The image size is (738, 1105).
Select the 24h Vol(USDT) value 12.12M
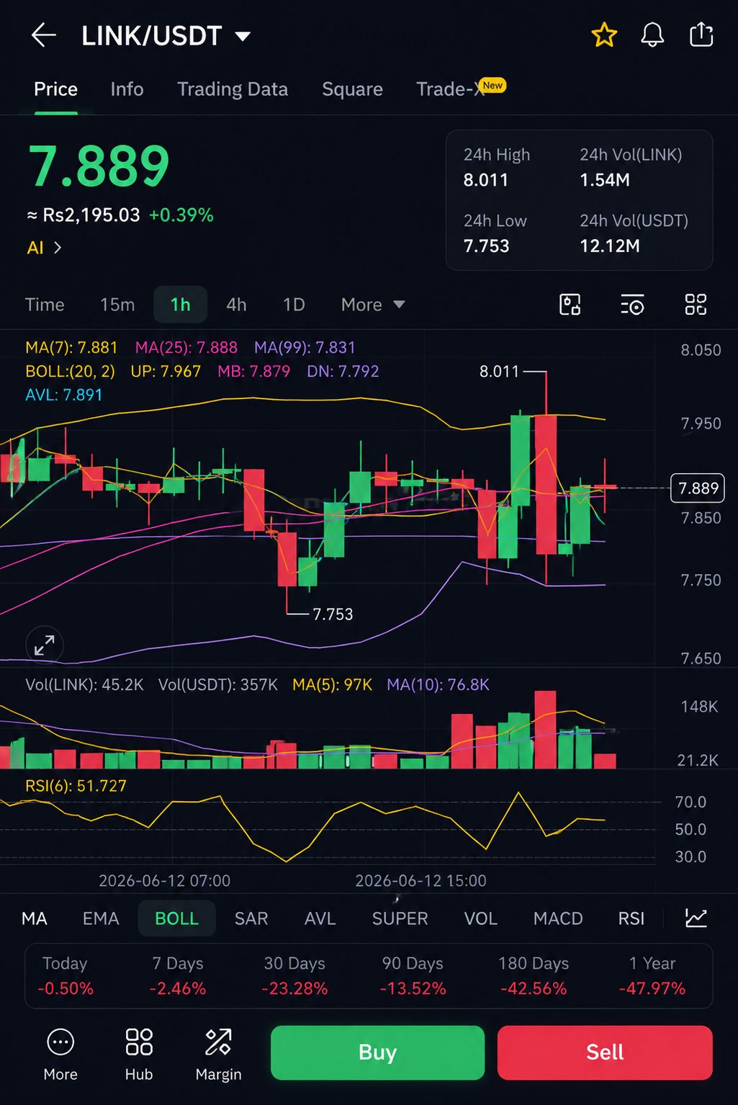[610, 246]
